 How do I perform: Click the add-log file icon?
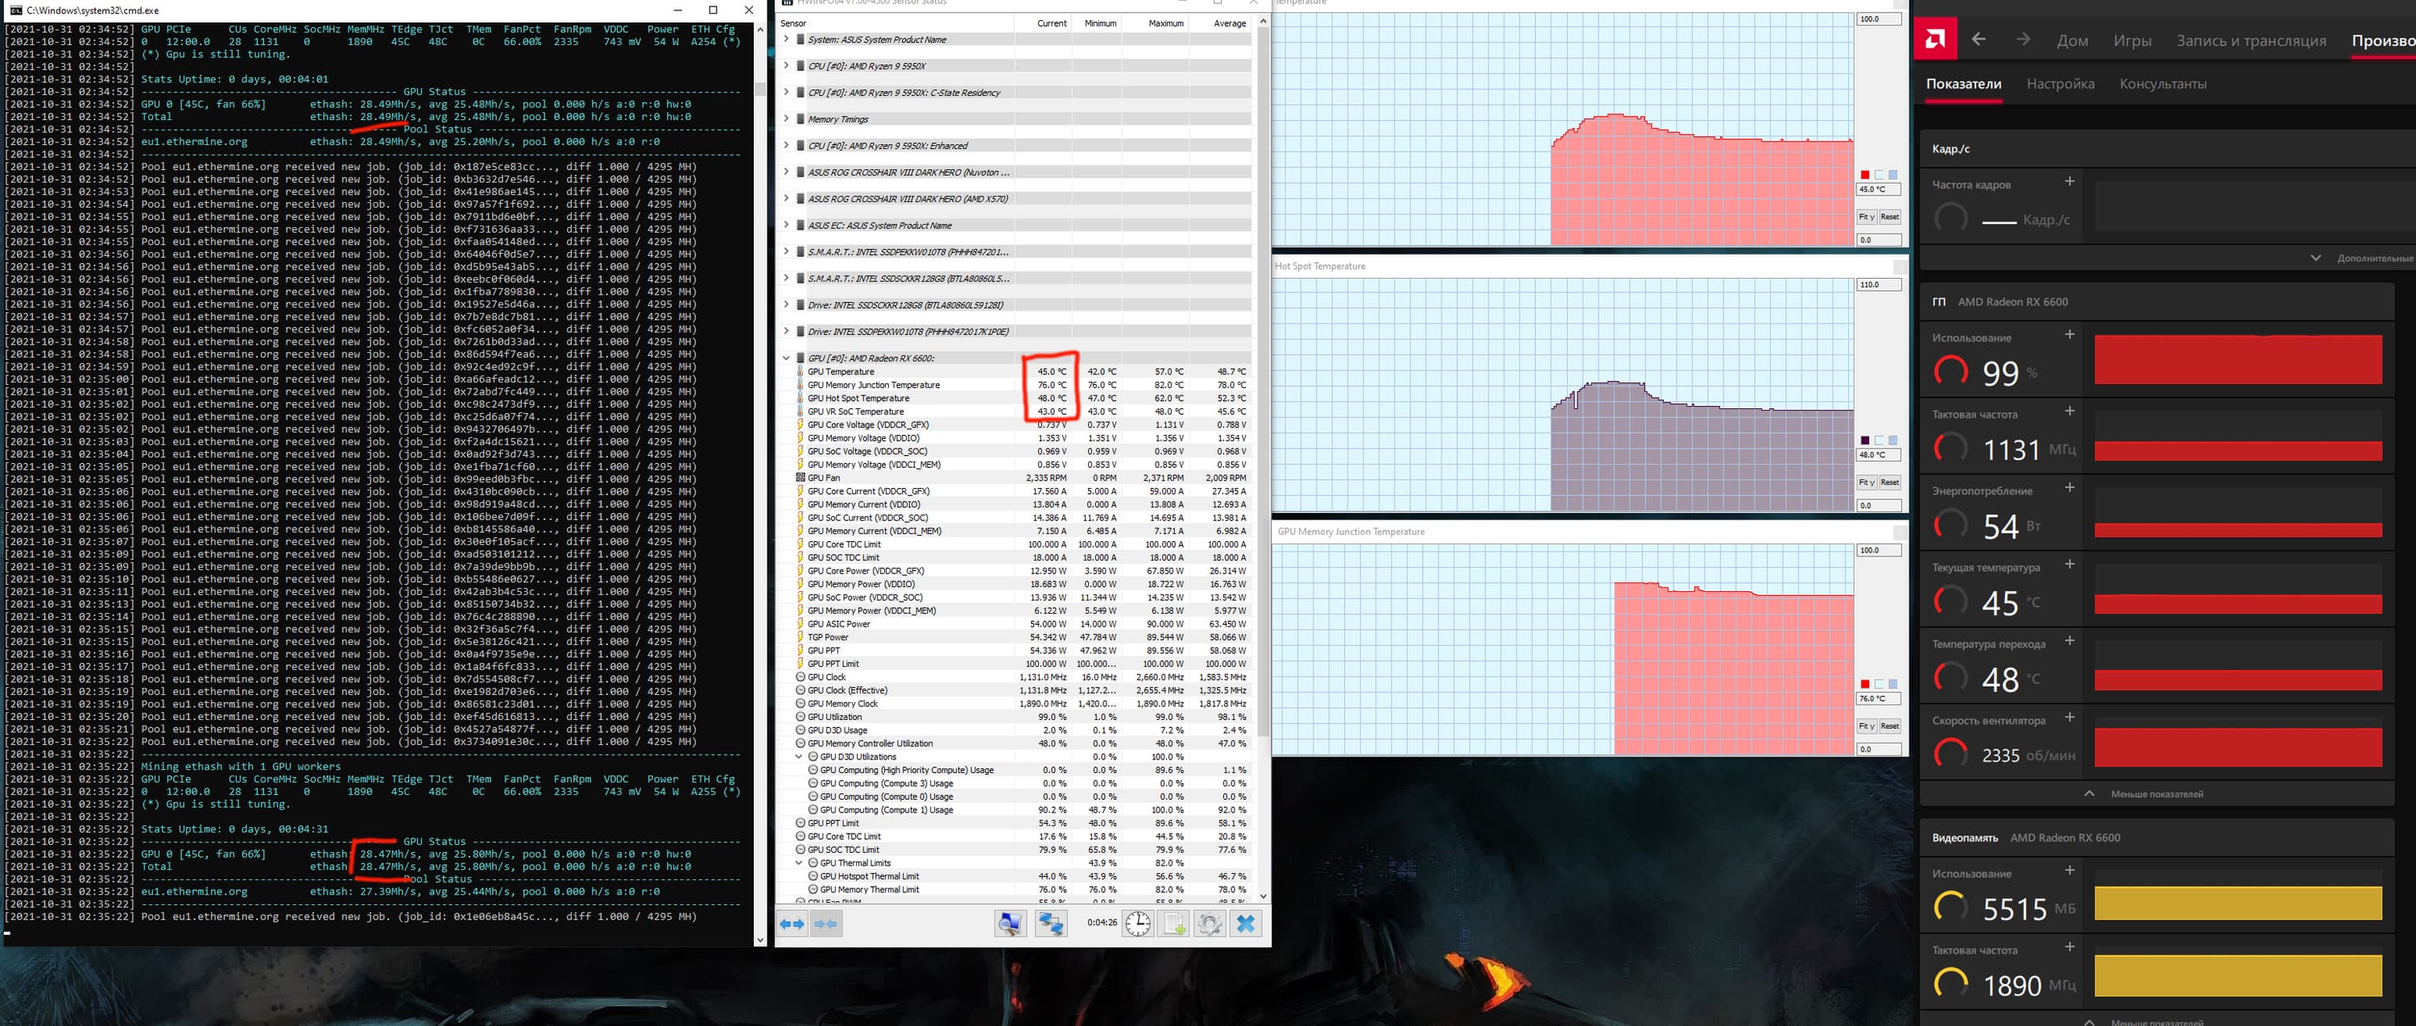point(1174,925)
